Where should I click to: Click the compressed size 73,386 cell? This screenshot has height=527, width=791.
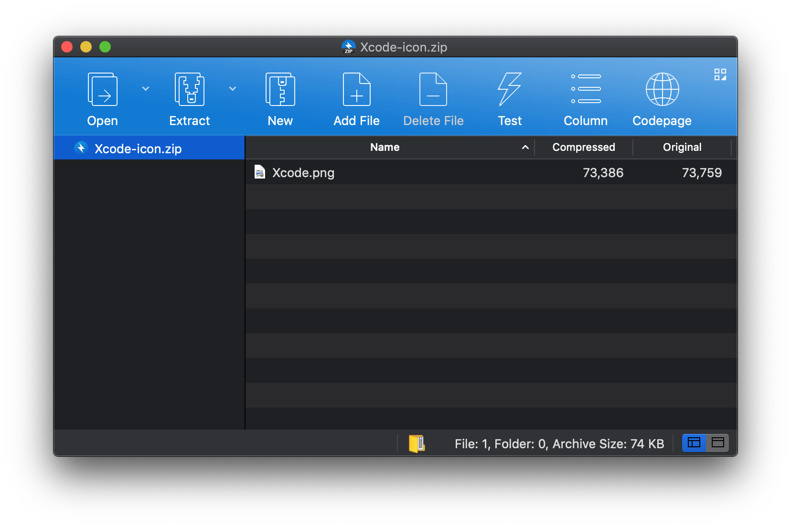tap(603, 172)
